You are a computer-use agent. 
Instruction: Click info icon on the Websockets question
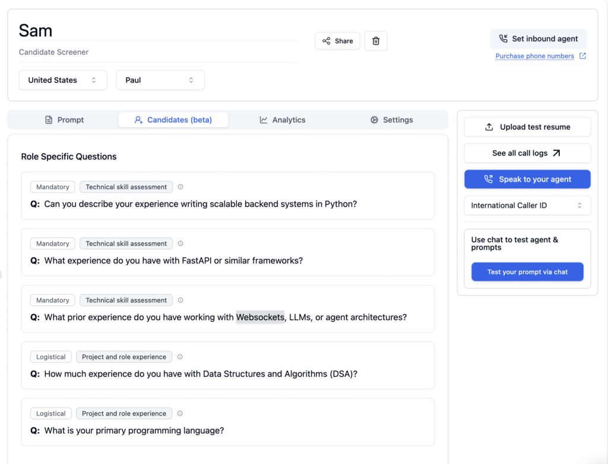(180, 300)
